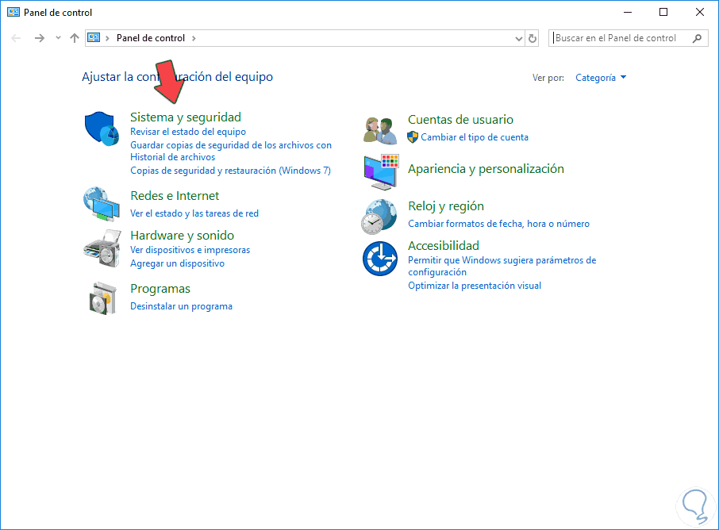This screenshot has height=530, width=719.
Task: Expand the chevron before Panel de control breadcrumb
Action: (107, 39)
